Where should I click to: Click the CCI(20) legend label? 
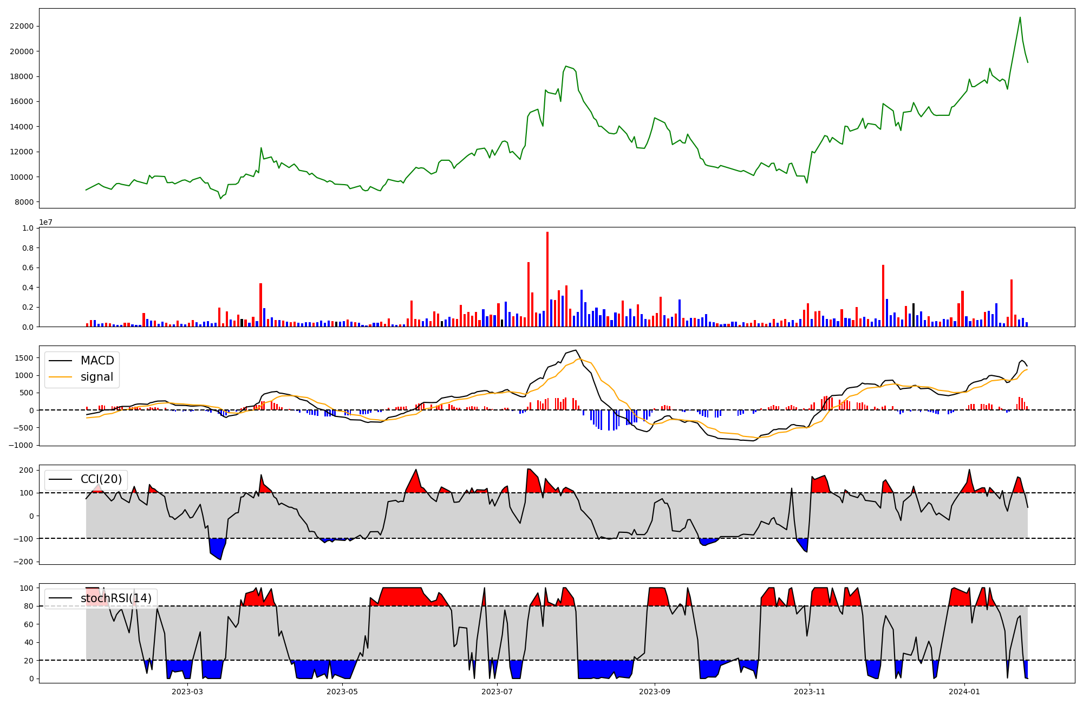click(101, 479)
